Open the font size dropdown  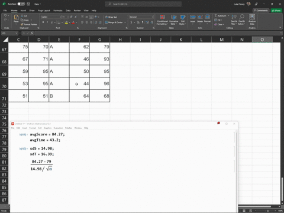click(68, 17)
